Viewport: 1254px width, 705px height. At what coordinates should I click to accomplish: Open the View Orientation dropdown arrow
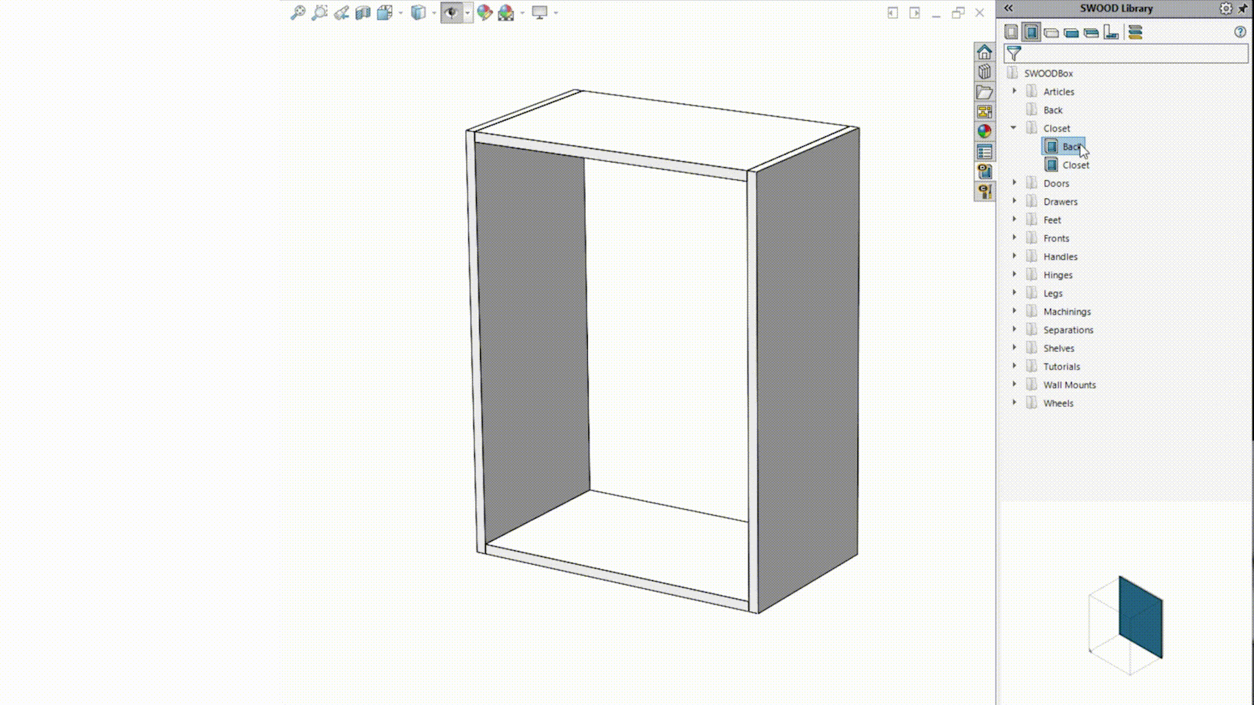pos(400,13)
